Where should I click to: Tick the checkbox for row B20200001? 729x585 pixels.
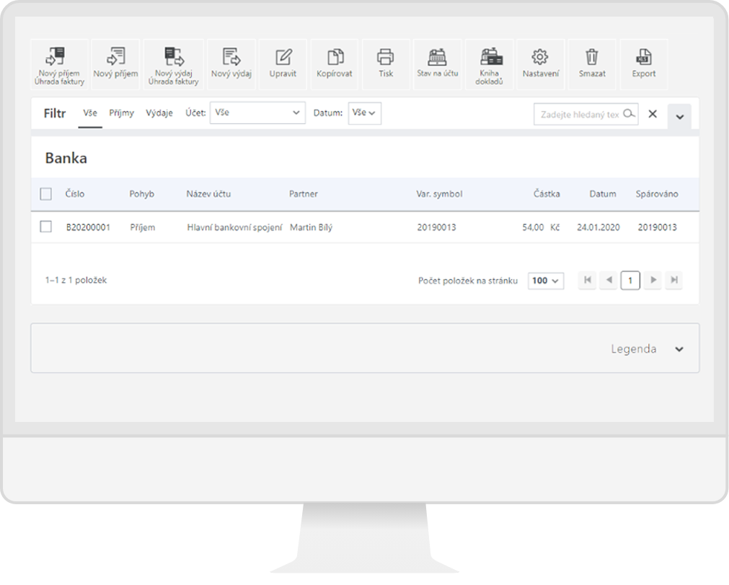point(46,227)
